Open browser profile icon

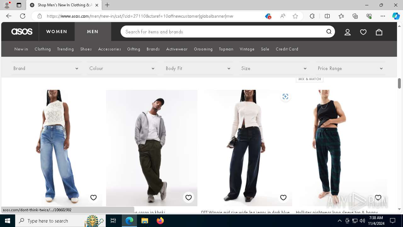[7, 5]
